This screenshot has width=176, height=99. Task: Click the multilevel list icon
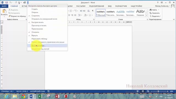point(76,11)
